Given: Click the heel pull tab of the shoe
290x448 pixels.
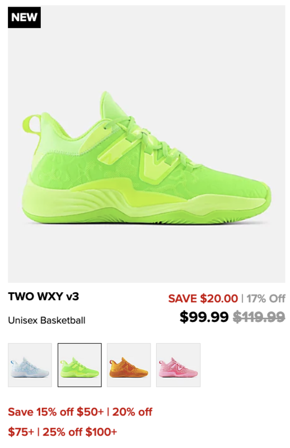Looking at the screenshot, I should tap(31, 124).
